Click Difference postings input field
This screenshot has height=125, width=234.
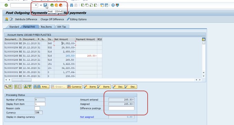pyautogui.click(x=121, y=108)
